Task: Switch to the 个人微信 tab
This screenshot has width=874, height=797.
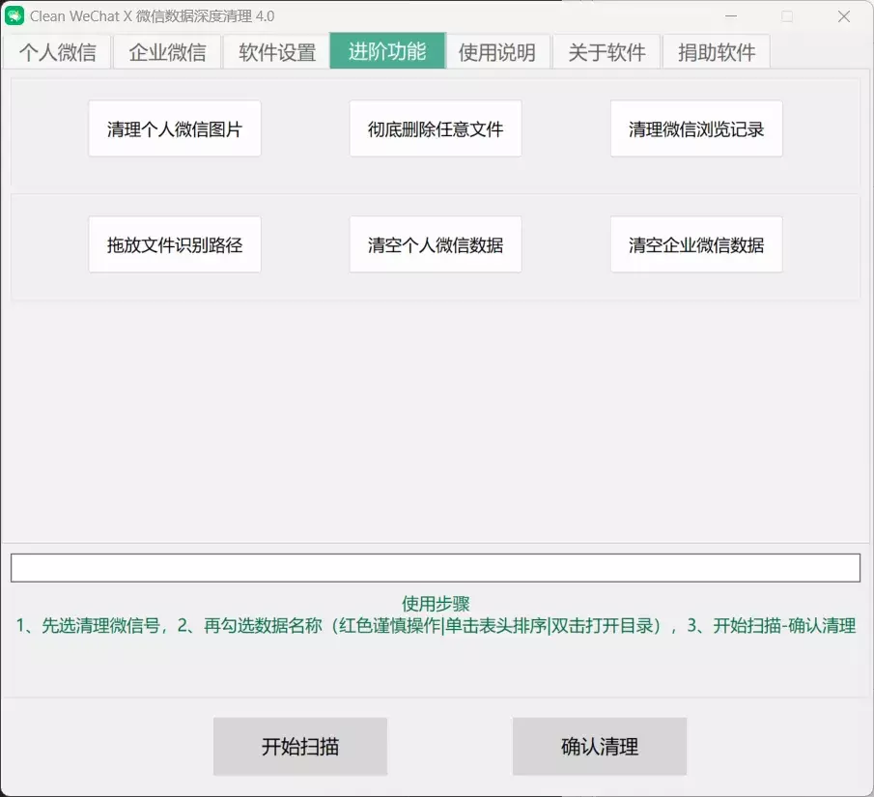Action: pos(57,52)
